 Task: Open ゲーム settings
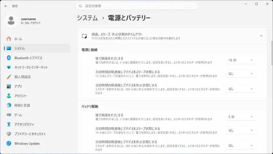click(x=37, y=115)
